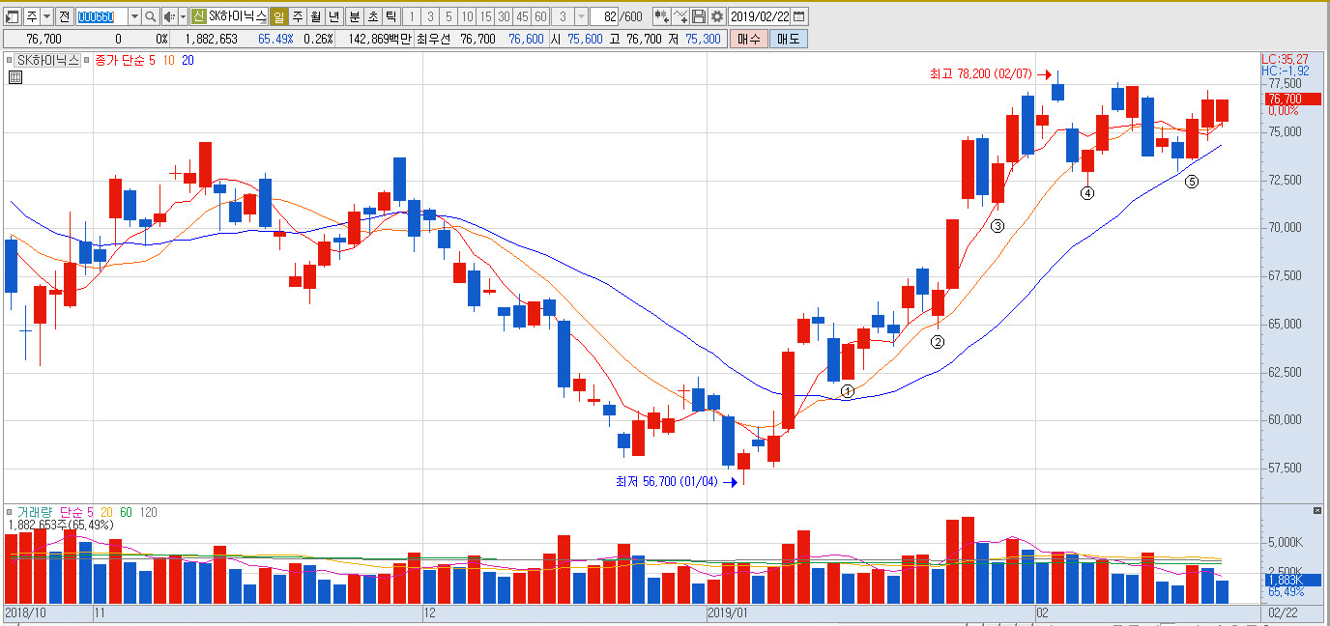Click the speaker sound icon
1330x626 pixels.
point(168,16)
